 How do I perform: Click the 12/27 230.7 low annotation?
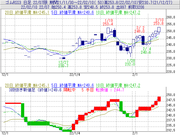(63, 64)
